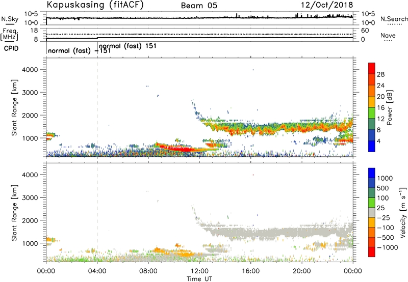Click the '08:00' time axis tick label
Screen dimensions: 408x282
pos(148,271)
